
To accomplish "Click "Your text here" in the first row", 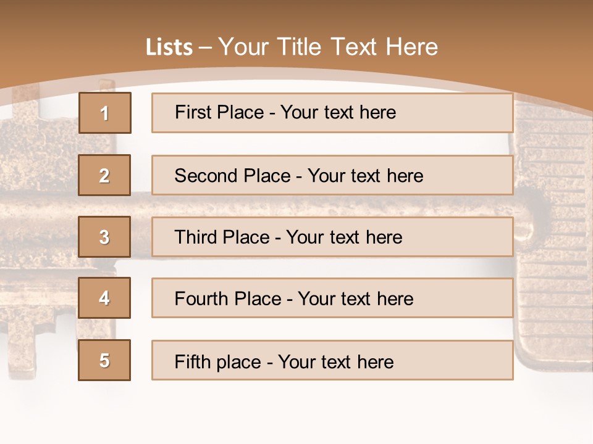I will (x=338, y=112).
